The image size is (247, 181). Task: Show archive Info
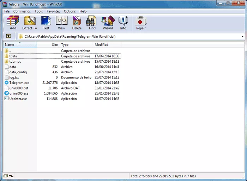[123, 23]
